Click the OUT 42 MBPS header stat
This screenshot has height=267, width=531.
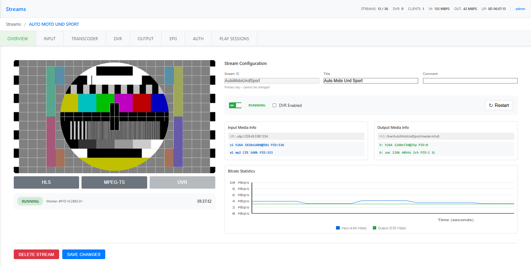point(466,9)
